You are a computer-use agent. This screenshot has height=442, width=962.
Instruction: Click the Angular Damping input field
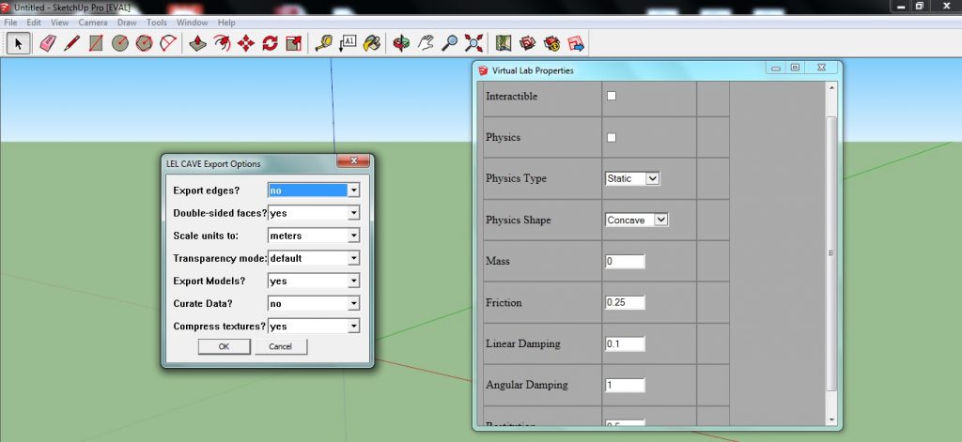point(625,385)
